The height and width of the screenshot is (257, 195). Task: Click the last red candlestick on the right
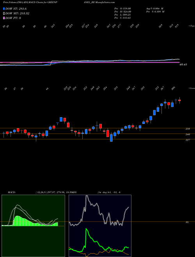click(179, 100)
